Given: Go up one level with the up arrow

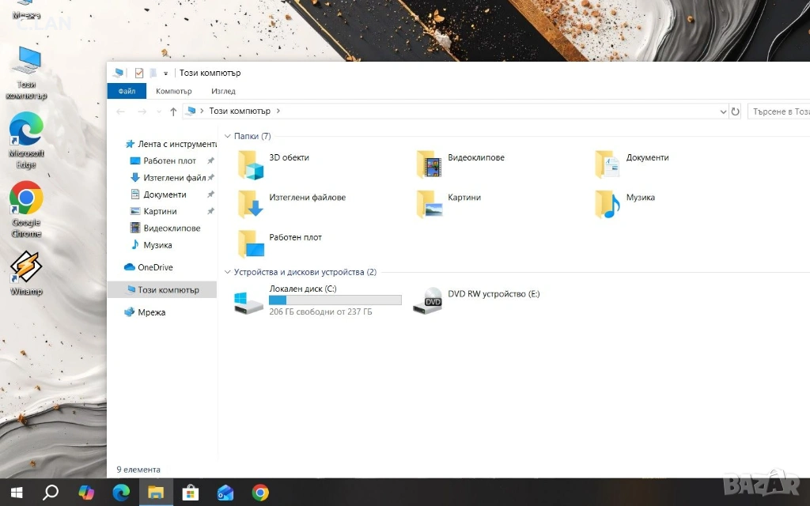Looking at the screenshot, I should point(173,111).
